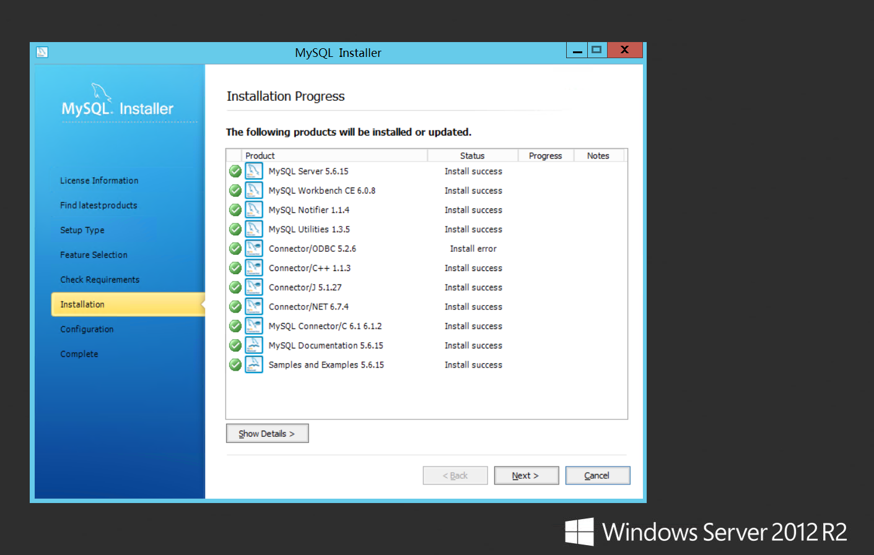Click the Connector/C++ 1.1.3 product icon

pos(254,268)
